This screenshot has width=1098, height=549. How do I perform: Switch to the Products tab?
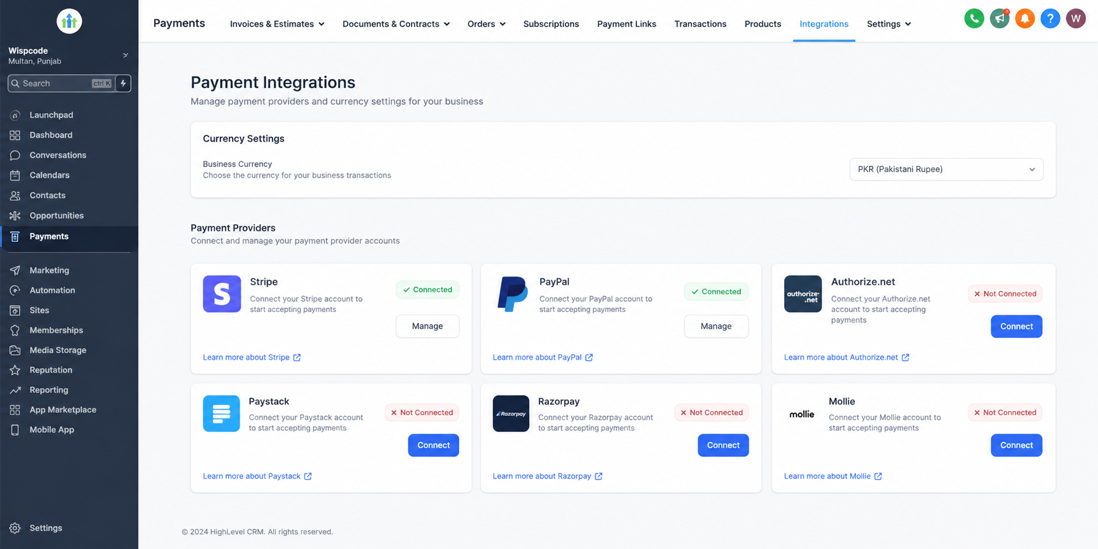pyautogui.click(x=763, y=24)
